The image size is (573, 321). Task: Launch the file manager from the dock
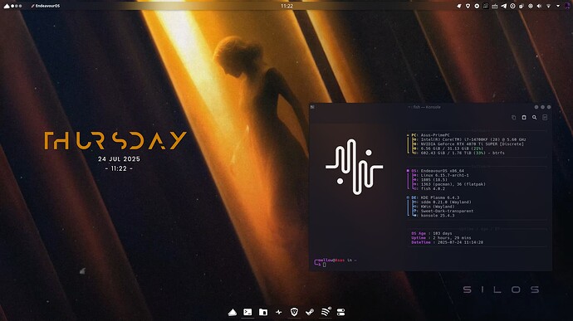(x=263, y=312)
